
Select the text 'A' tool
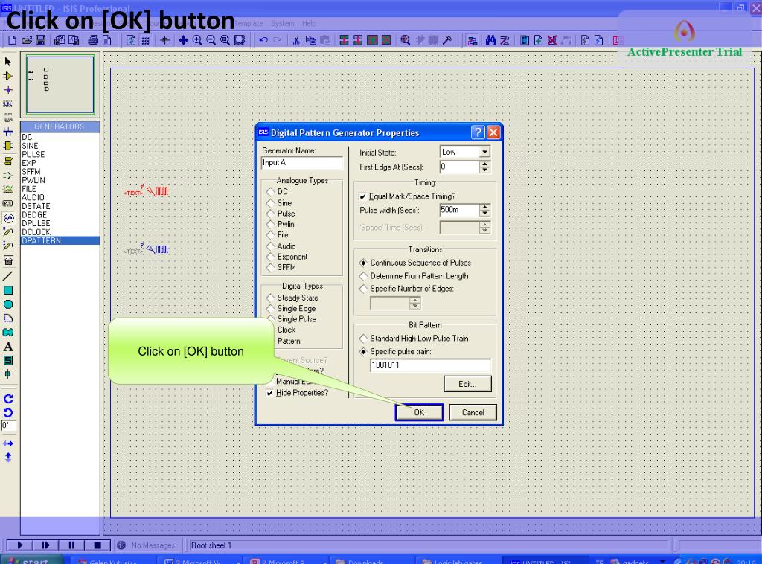click(x=8, y=347)
